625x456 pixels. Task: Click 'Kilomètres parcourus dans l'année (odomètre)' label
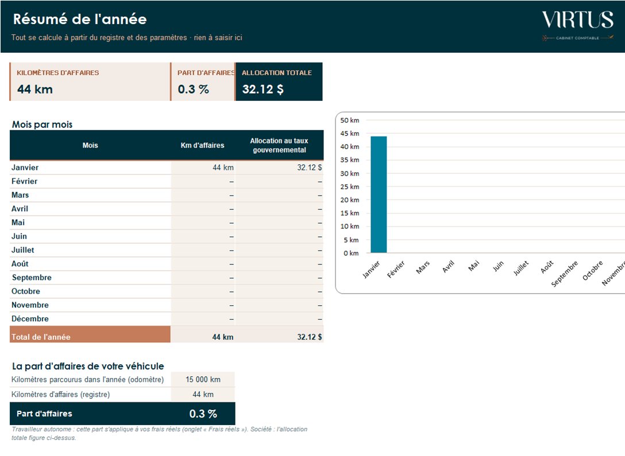pyautogui.click(x=87, y=380)
